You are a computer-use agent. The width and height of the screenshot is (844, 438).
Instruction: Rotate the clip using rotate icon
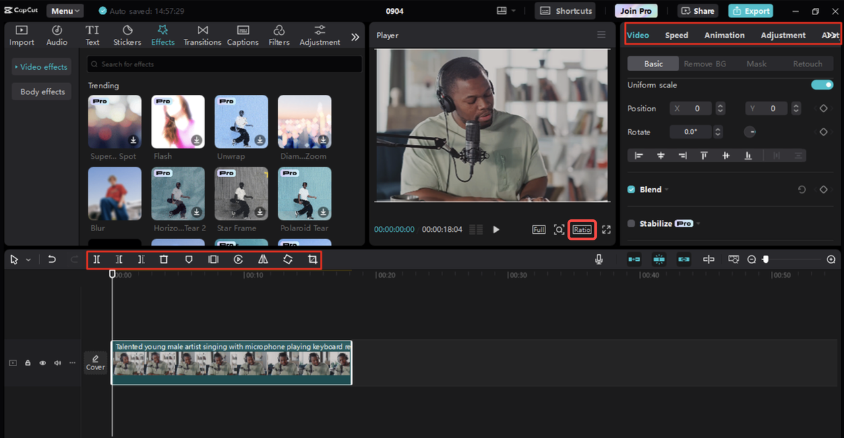[x=288, y=260]
